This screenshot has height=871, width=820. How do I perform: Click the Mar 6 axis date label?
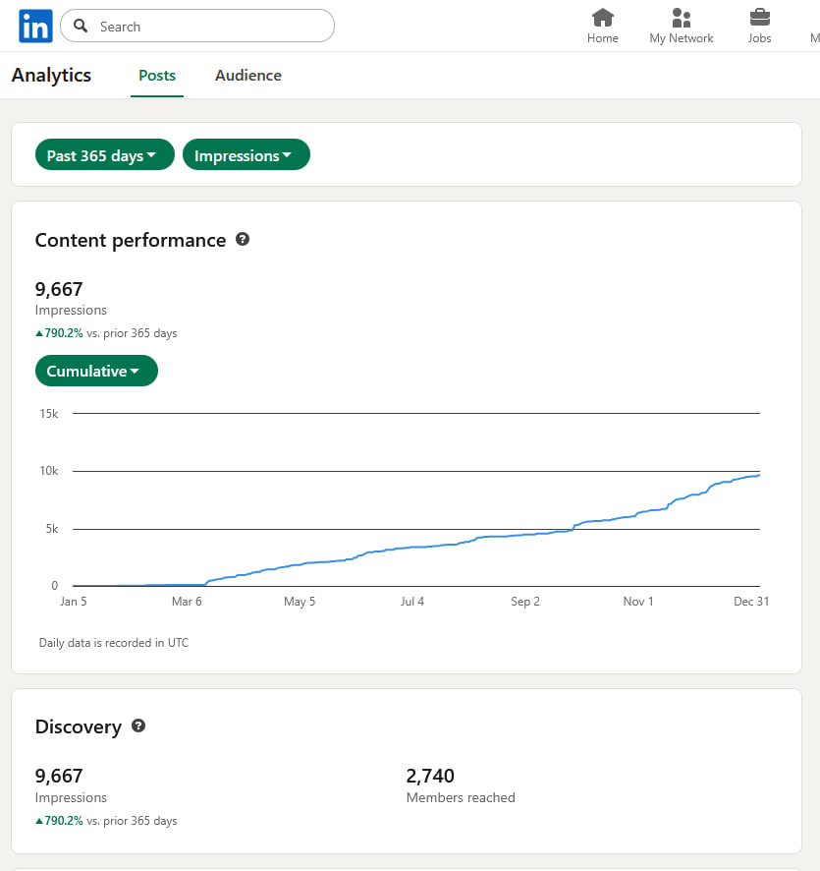tap(187, 602)
